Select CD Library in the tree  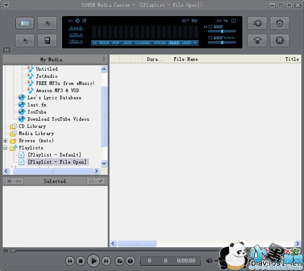(32, 126)
